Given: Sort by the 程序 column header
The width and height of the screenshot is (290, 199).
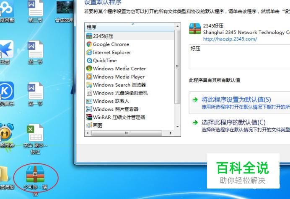Looking at the screenshot, I should [129, 27].
